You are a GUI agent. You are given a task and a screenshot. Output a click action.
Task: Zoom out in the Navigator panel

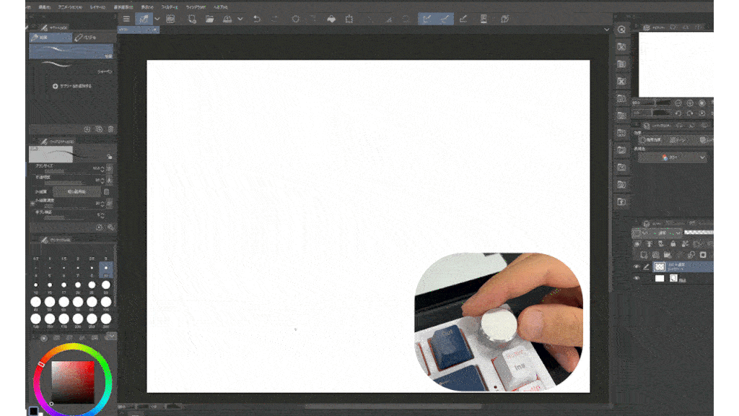[678, 103]
